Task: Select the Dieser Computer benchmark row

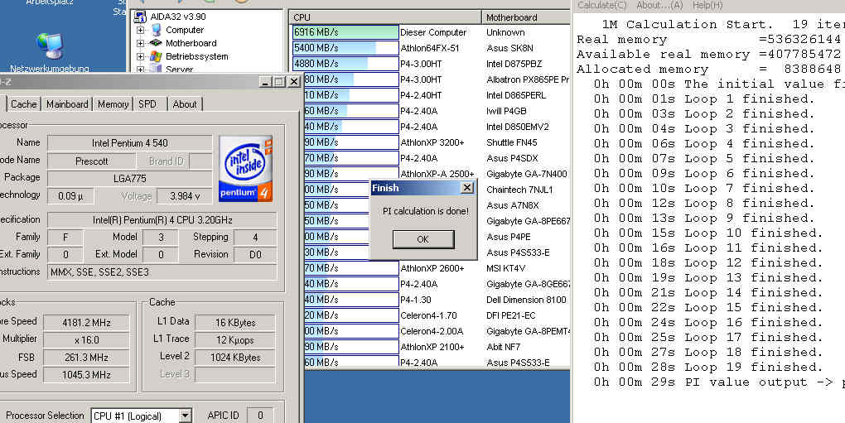Action: pyautogui.click(x=434, y=32)
